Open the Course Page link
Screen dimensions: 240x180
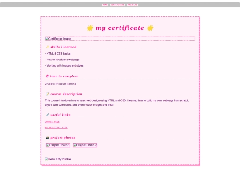pos(52,122)
